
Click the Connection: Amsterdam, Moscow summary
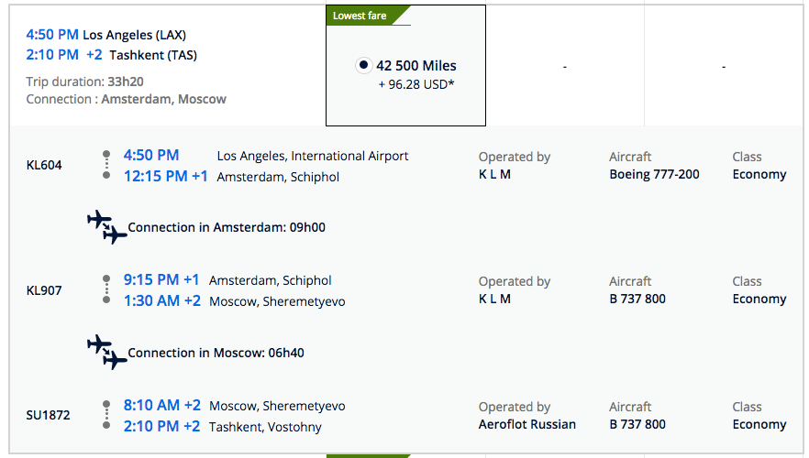(127, 99)
